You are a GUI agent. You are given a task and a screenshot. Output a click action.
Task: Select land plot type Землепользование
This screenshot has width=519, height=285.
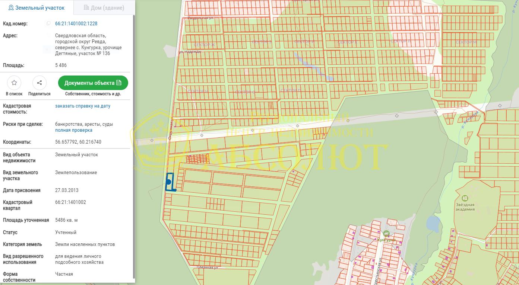tap(76, 173)
